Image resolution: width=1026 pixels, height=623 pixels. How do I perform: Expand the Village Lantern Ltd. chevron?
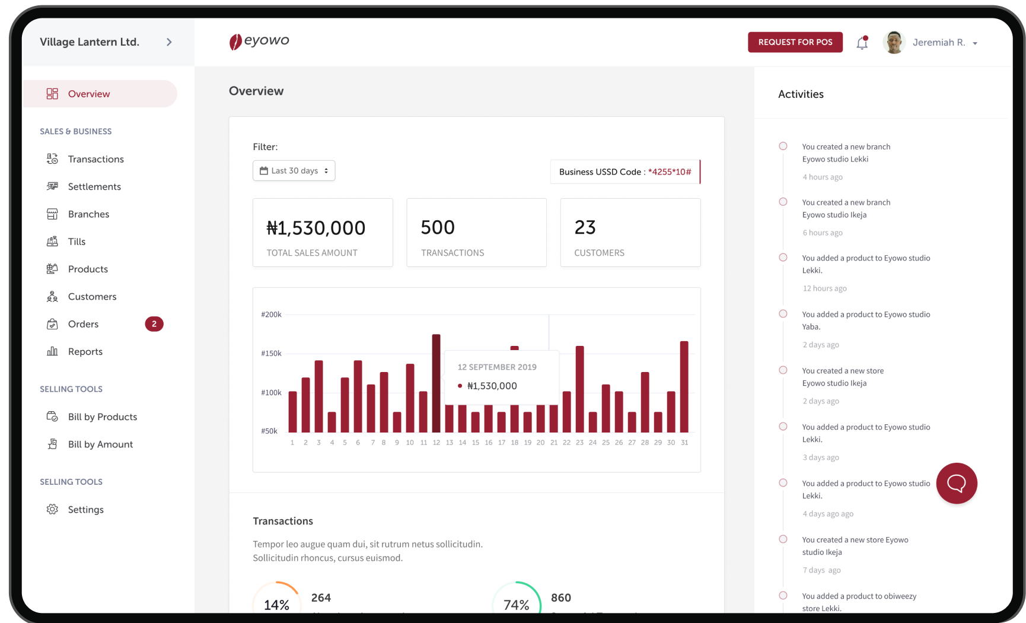click(169, 42)
